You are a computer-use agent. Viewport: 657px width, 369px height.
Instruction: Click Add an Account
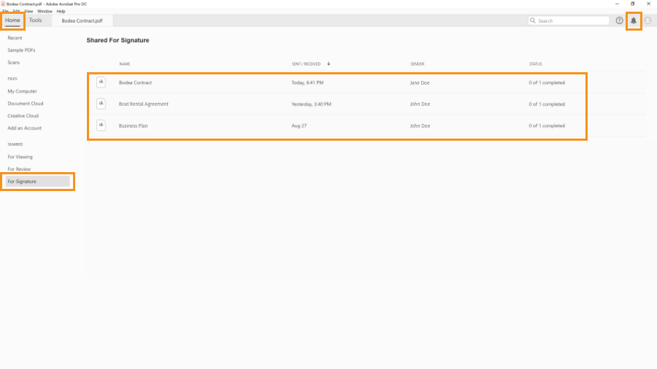tap(24, 128)
